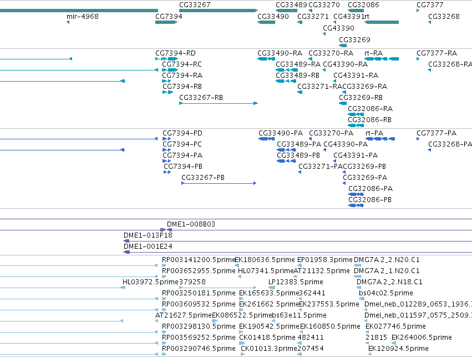Select protein CG33489-PA
This screenshot has width=472, height=357.
pos(299,144)
